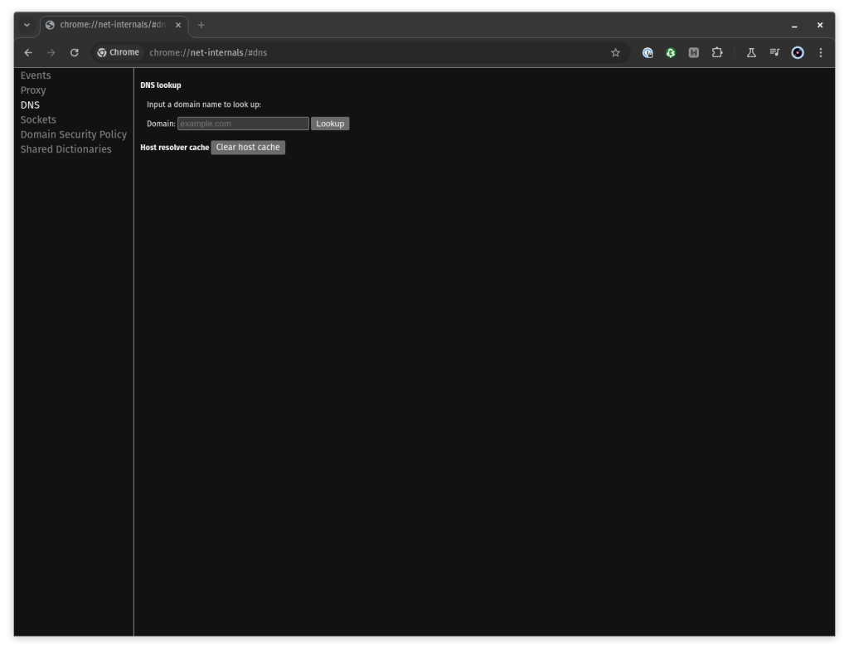849x652 pixels.
Task: Select the net-internals browser tab
Action: [x=108, y=25]
